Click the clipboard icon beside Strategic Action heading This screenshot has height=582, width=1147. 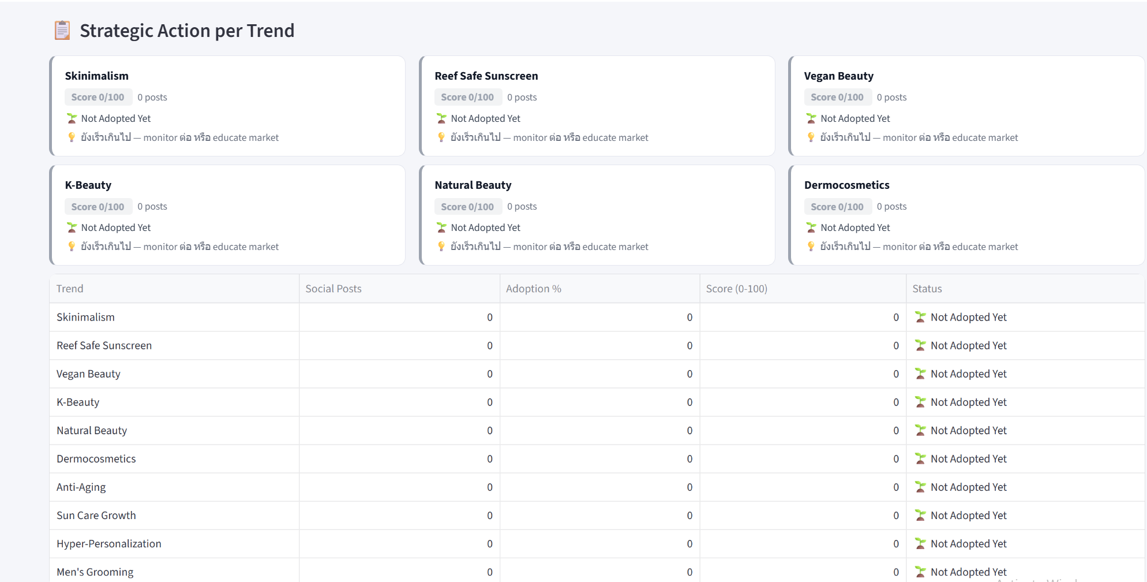coord(62,31)
